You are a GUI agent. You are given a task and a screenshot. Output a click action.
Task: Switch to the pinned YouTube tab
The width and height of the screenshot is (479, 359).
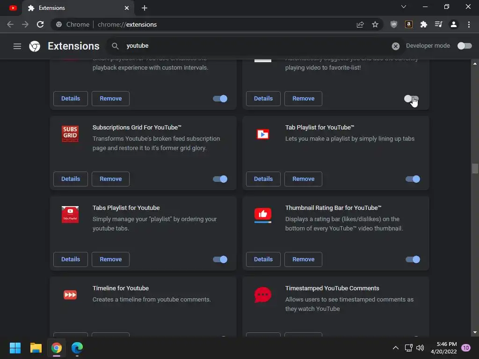pyautogui.click(x=13, y=8)
